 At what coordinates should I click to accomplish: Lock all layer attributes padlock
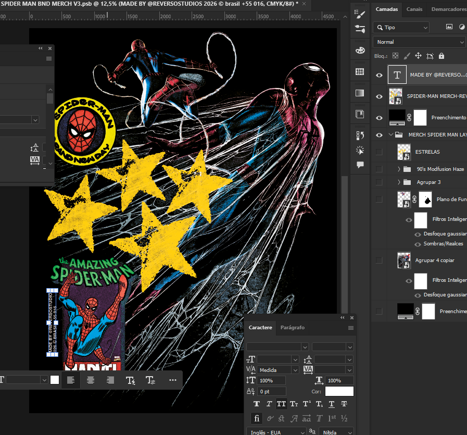(x=441, y=56)
